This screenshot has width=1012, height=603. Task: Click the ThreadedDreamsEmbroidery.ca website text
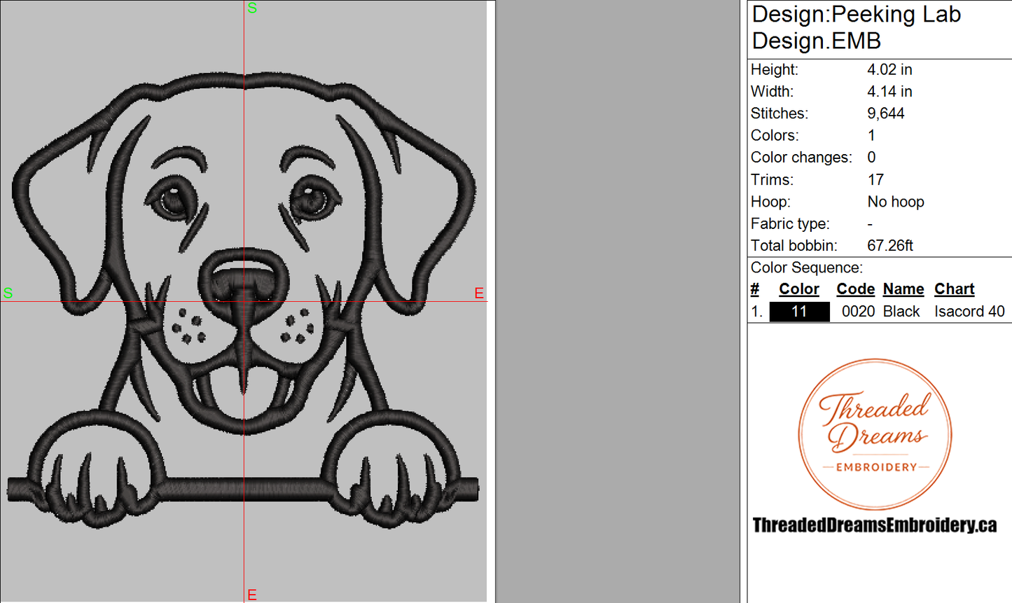pyautogui.click(x=875, y=525)
